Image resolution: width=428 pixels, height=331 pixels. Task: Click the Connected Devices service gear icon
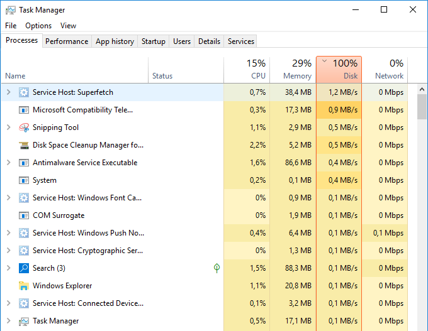(x=24, y=303)
